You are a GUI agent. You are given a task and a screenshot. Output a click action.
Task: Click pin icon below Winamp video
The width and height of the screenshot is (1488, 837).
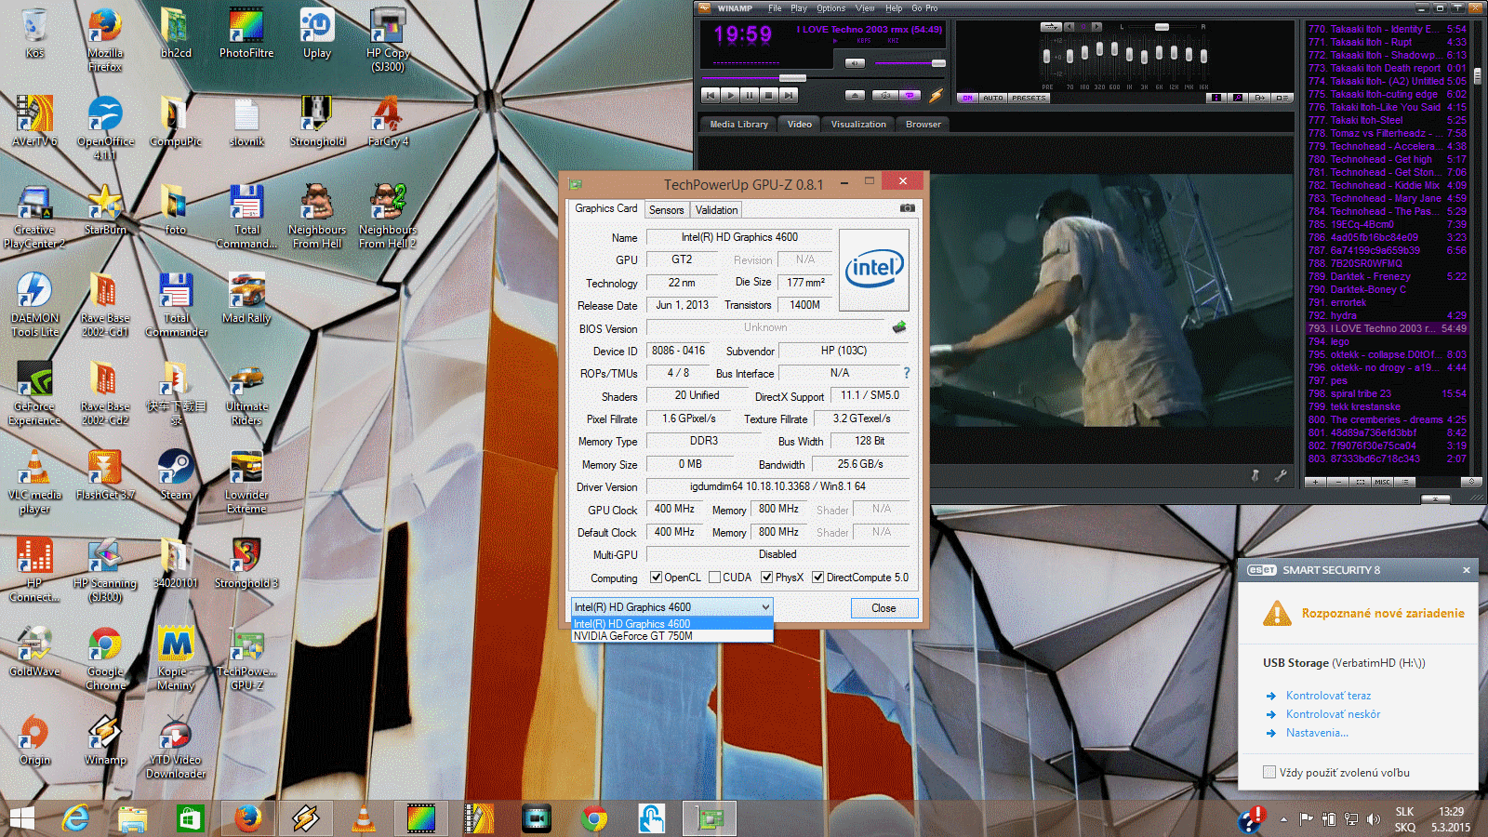pyautogui.click(x=1255, y=475)
